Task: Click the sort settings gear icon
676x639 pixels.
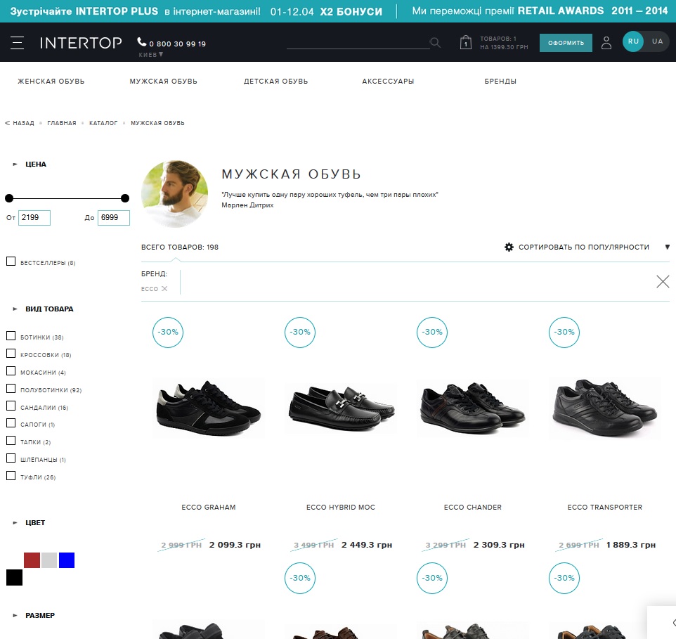Action: (509, 247)
